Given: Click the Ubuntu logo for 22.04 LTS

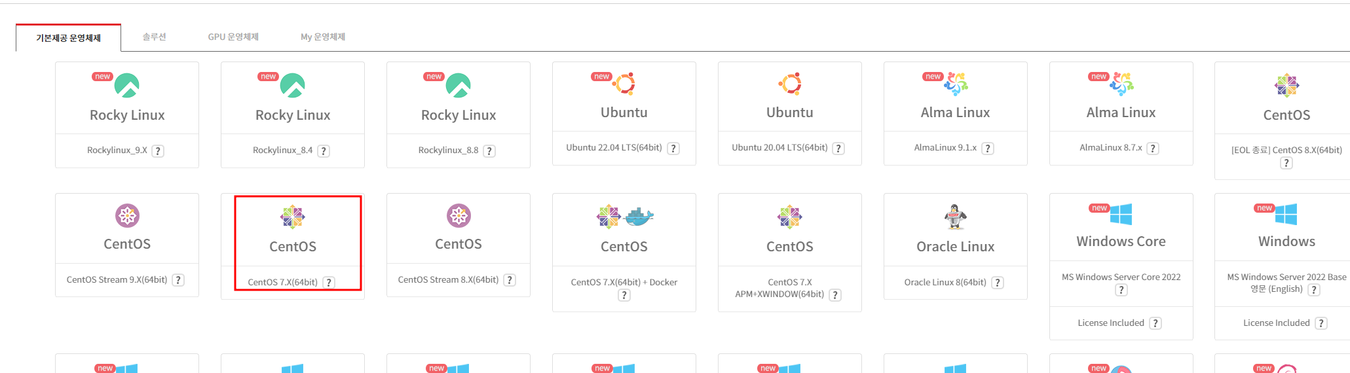Looking at the screenshot, I should click(624, 84).
